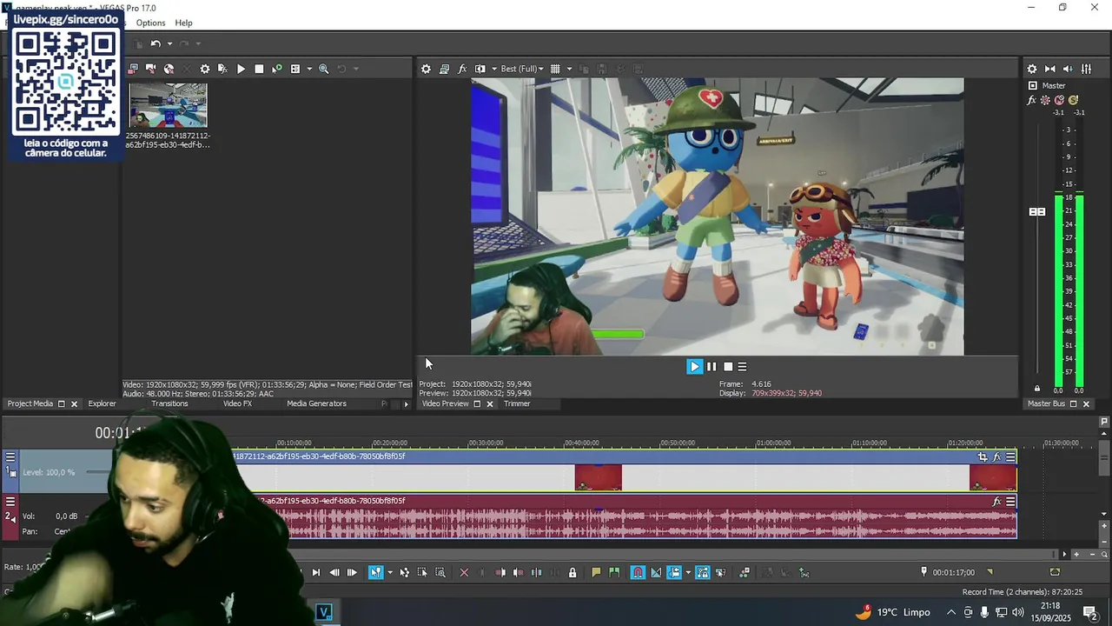The height and width of the screenshot is (626, 1112).
Task: Click the red video event on timeline
Action: (x=599, y=477)
